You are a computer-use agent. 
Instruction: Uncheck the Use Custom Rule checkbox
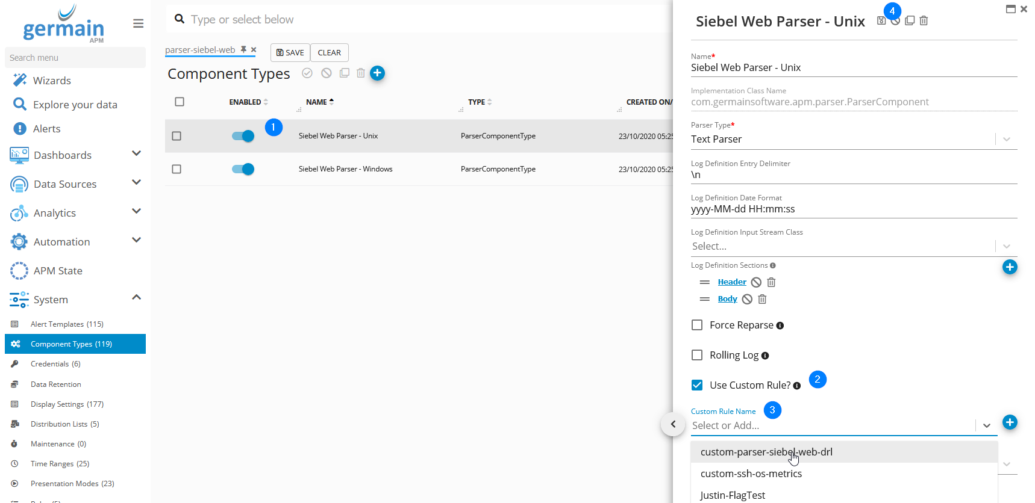[x=697, y=385]
